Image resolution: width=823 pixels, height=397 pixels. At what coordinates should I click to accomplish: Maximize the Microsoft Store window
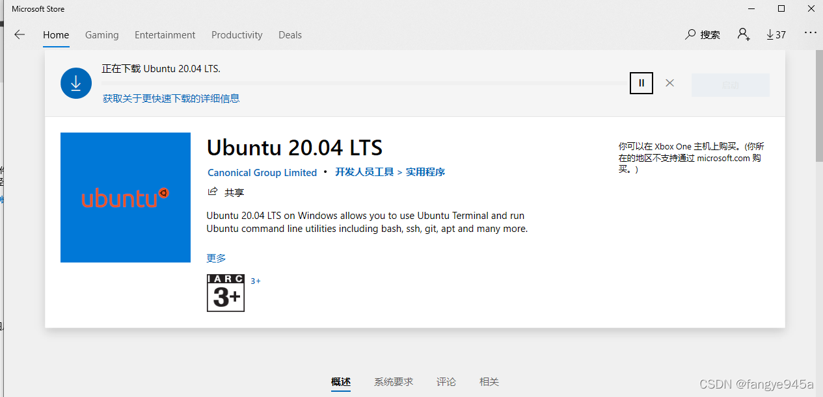pyautogui.click(x=781, y=8)
